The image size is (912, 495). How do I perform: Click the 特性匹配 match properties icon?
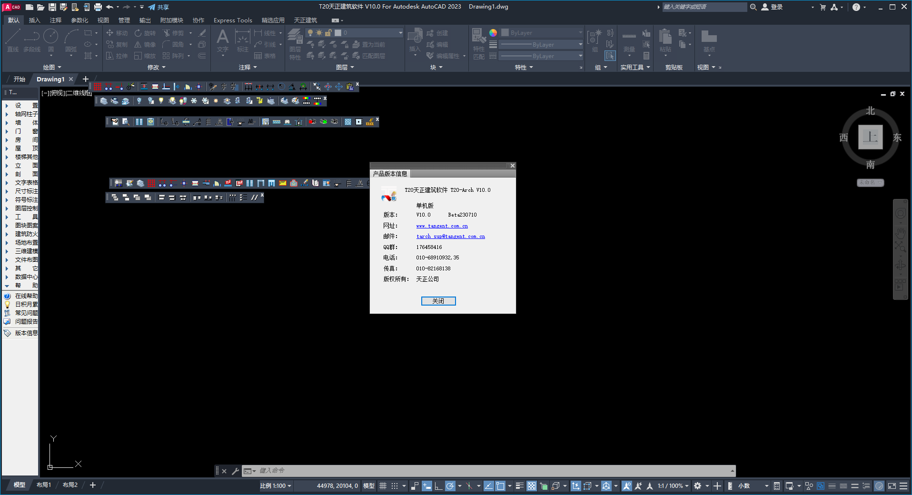click(x=479, y=43)
